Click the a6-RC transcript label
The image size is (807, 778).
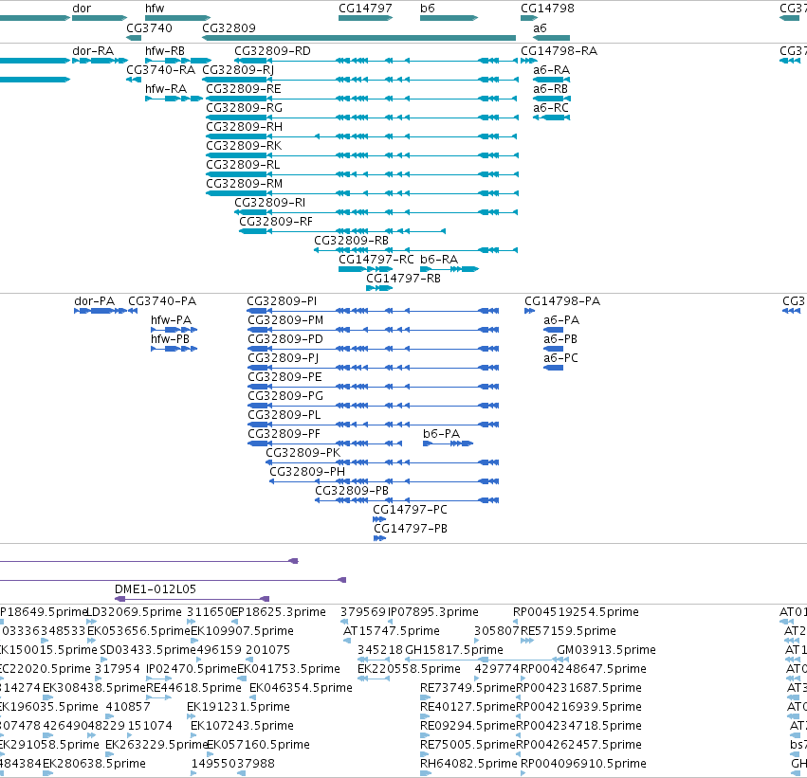coord(551,108)
